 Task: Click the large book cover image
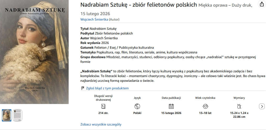(34, 52)
